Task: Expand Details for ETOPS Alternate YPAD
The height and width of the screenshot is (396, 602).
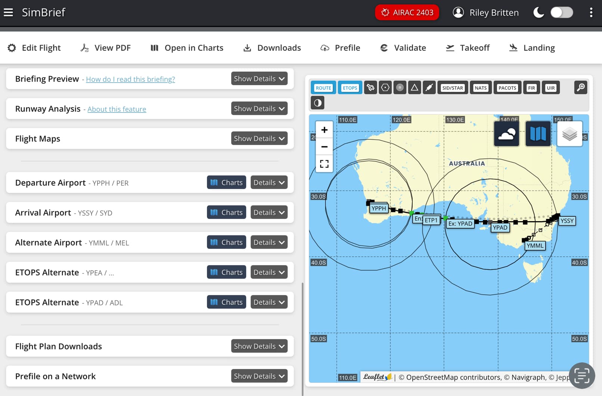Action: point(269,302)
